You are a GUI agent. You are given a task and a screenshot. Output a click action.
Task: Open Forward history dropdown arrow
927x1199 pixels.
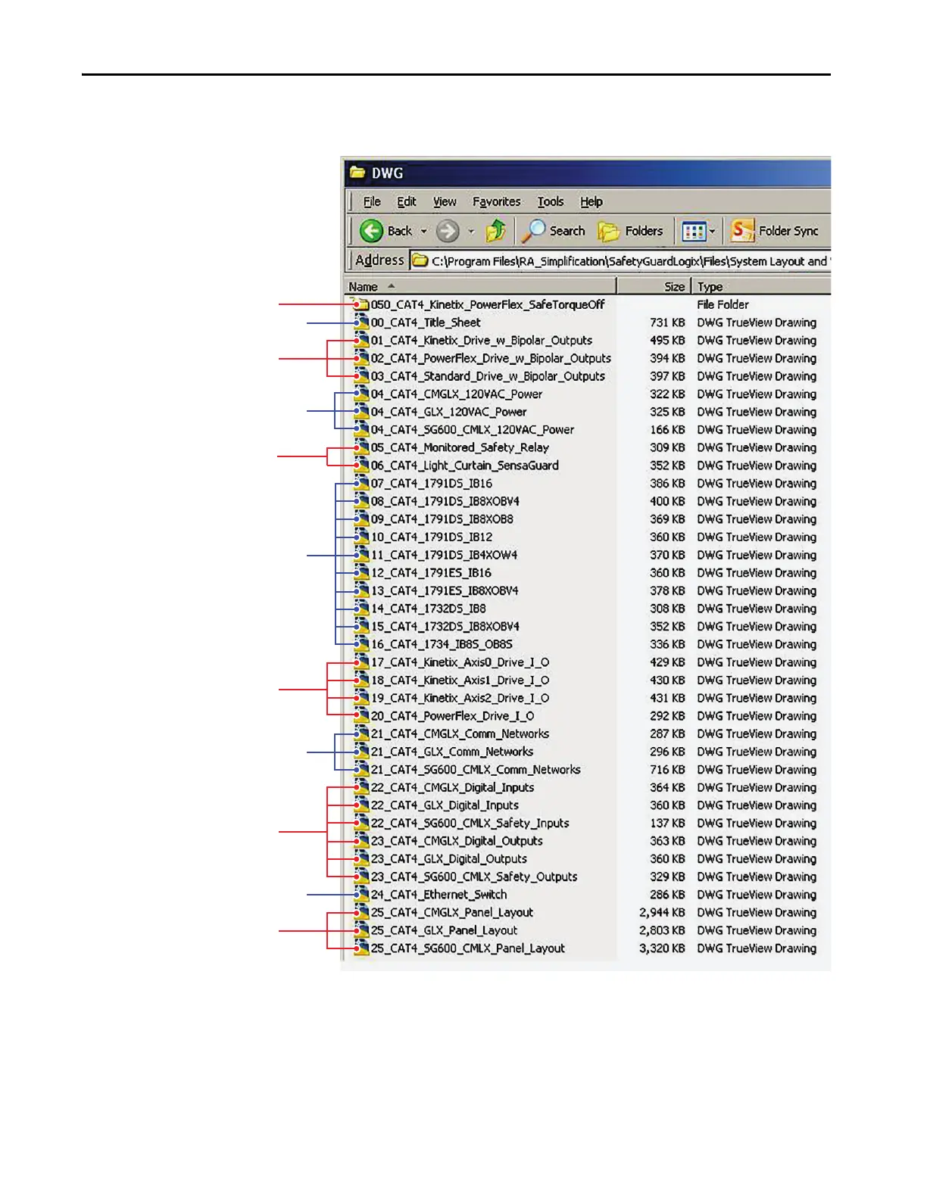[471, 231]
